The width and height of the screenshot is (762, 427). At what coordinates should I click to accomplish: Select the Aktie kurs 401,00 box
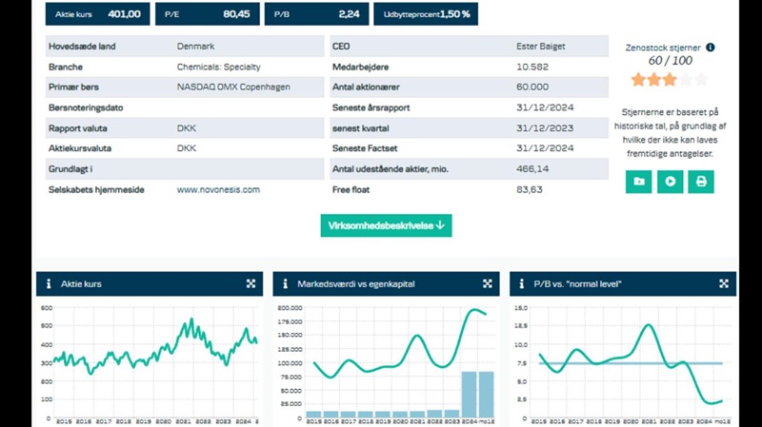coord(97,14)
